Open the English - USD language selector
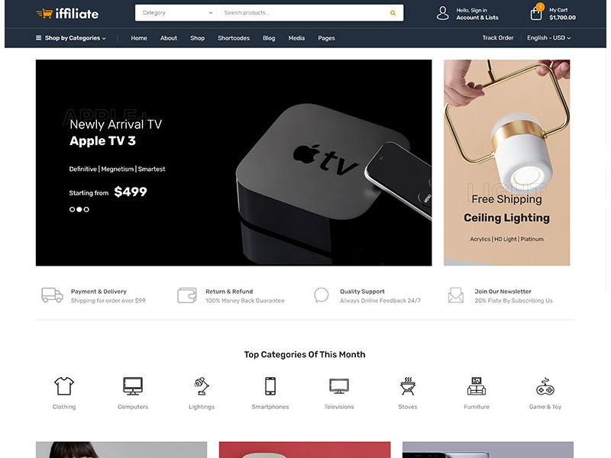The width and height of the screenshot is (611, 458). click(548, 37)
